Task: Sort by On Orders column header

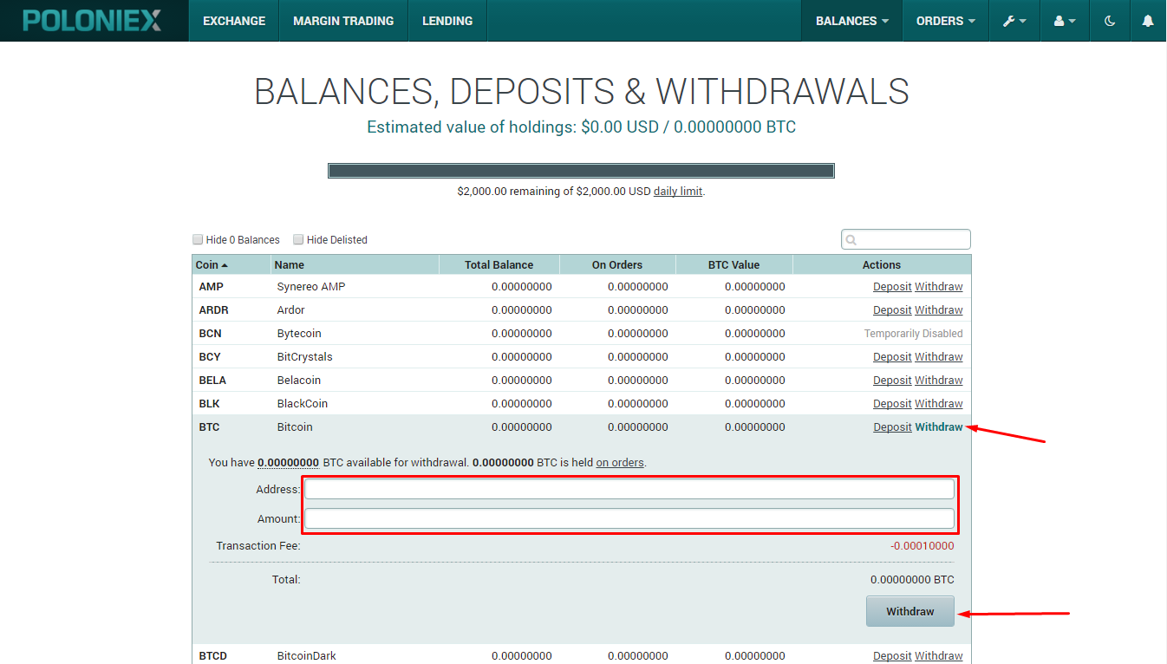Action: tap(617, 265)
